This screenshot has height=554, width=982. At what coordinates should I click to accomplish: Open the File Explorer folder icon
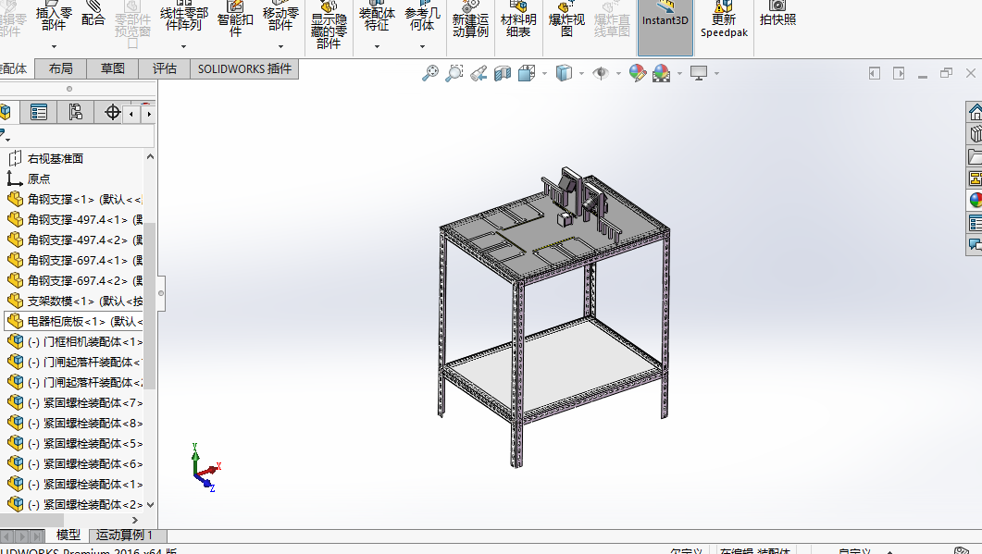(x=975, y=156)
